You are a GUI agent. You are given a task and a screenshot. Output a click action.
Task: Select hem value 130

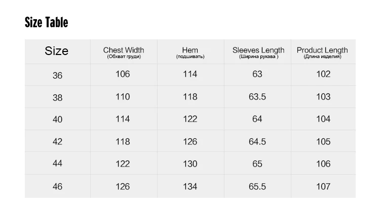(x=190, y=164)
